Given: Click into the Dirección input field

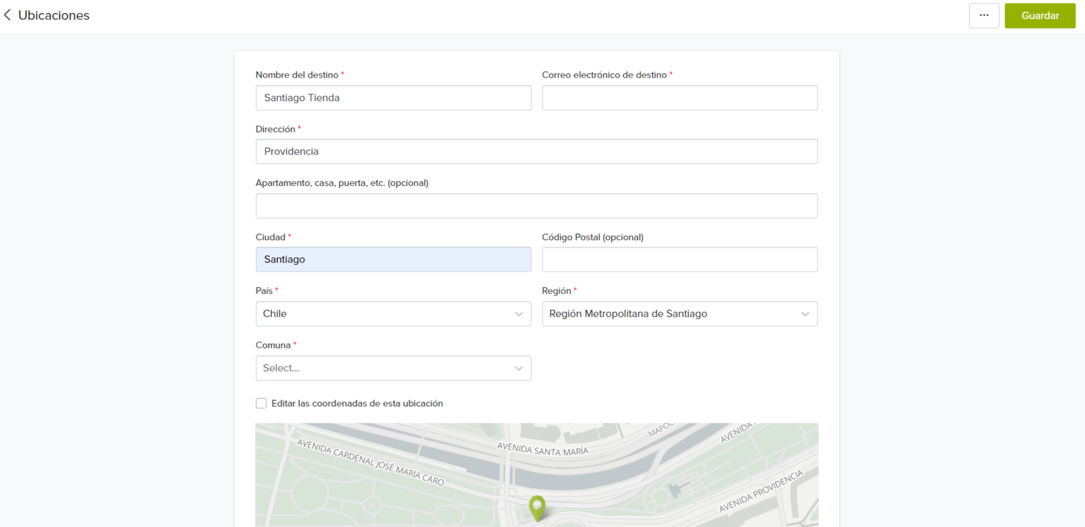Looking at the screenshot, I should pos(536,152).
